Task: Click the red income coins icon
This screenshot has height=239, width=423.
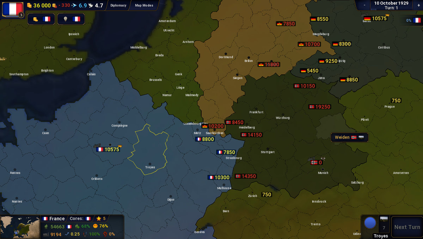Action: point(54,6)
